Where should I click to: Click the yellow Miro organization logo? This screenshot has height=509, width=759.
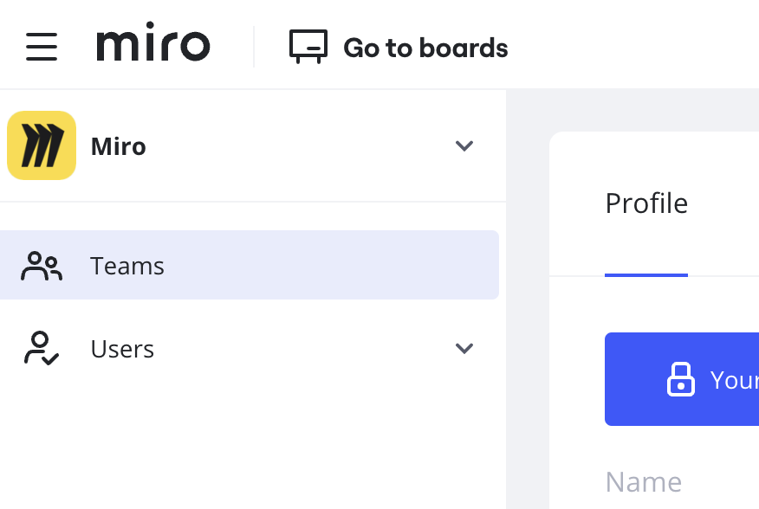[x=42, y=145]
